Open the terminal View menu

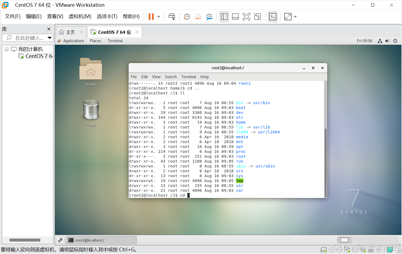click(x=156, y=77)
